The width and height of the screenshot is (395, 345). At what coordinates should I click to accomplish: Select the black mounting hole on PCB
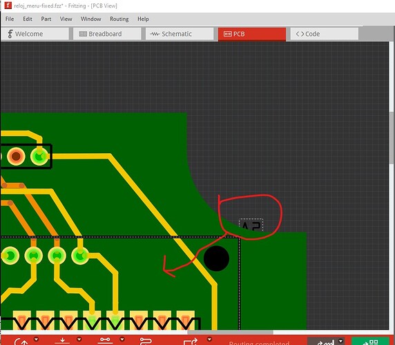pyautogui.click(x=216, y=259)
